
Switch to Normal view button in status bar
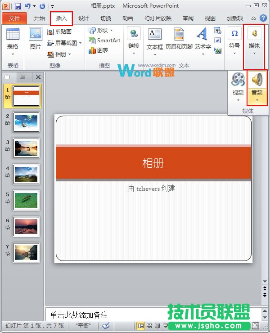coord(141,326)
